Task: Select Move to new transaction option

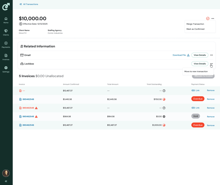Action: pyautogui.click(x=196, y=72)
